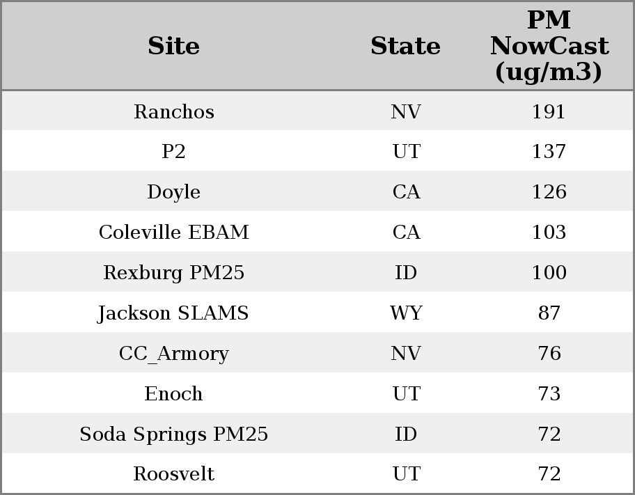Select the Ranchos site cell
This screenshot has width=635, height=495.
174,112
